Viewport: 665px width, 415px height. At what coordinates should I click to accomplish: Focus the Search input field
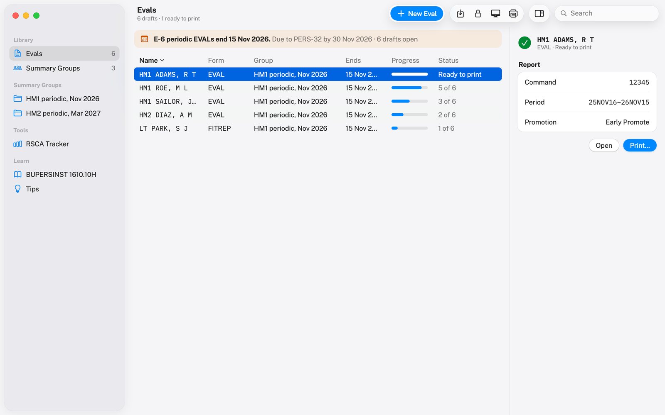(606, 13)
